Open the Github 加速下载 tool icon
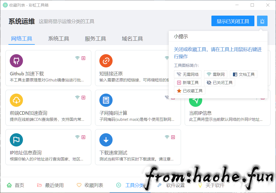This screenshot has width=276, height=193. click(16, 61)
